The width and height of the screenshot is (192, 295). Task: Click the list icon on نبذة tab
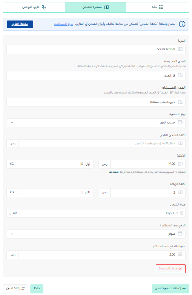pyautogui.click(x=161, y=7)
